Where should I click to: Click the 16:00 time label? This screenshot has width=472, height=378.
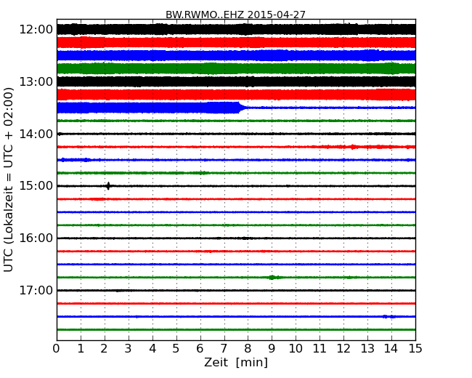click(36, 238)
